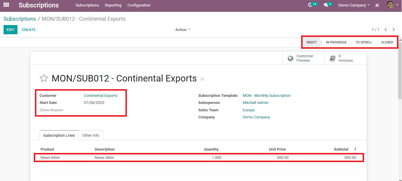Open activities clock icon with 14 badge
The height and width of the screenshot is (181, 402).
[312, 5]
